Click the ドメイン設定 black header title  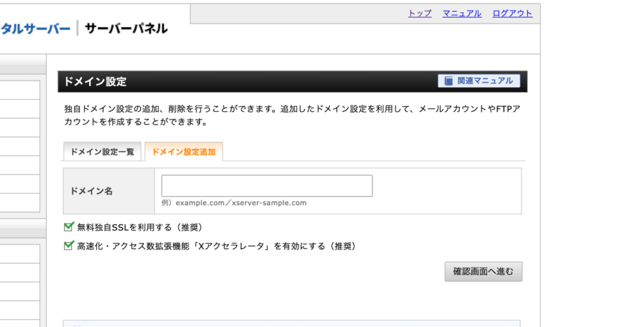pyautogui.click(x=95, y=82)
